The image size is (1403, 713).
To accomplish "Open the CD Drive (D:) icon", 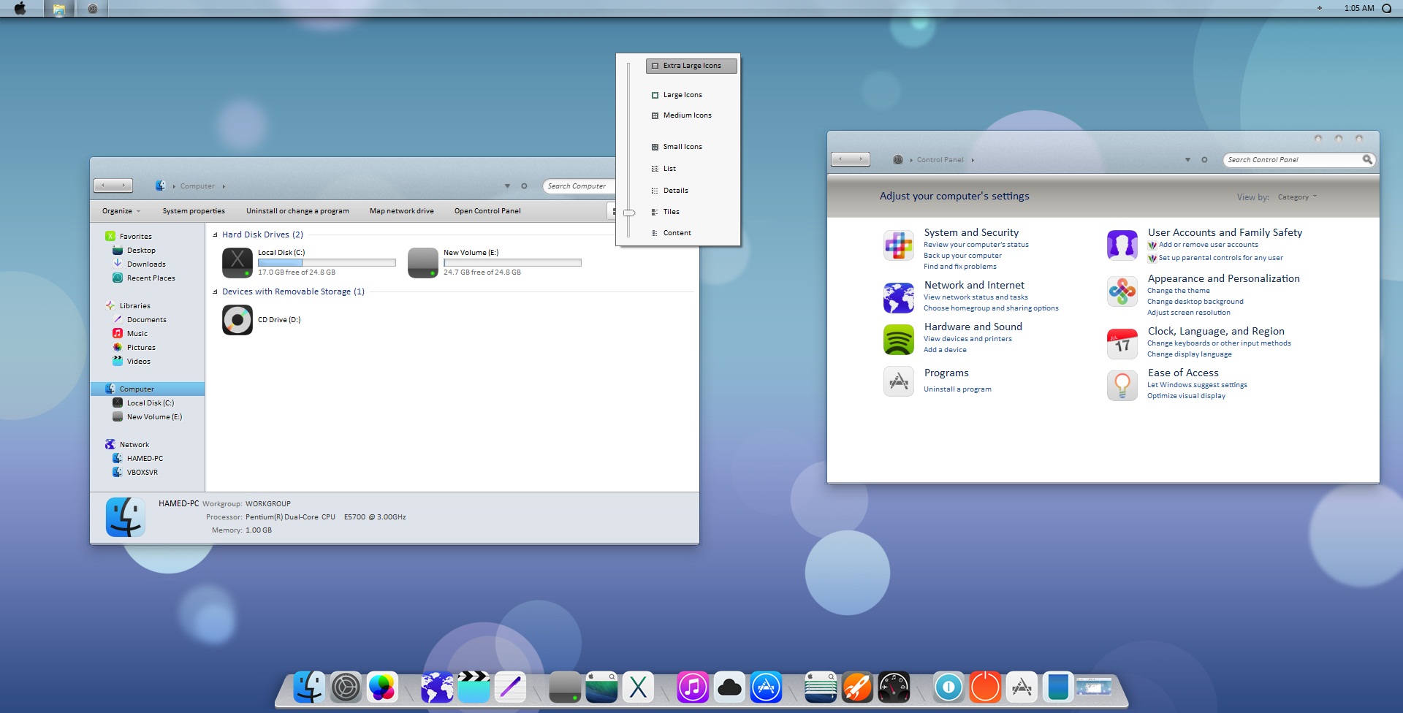I will pyautogui.click(x=237, y=320).
